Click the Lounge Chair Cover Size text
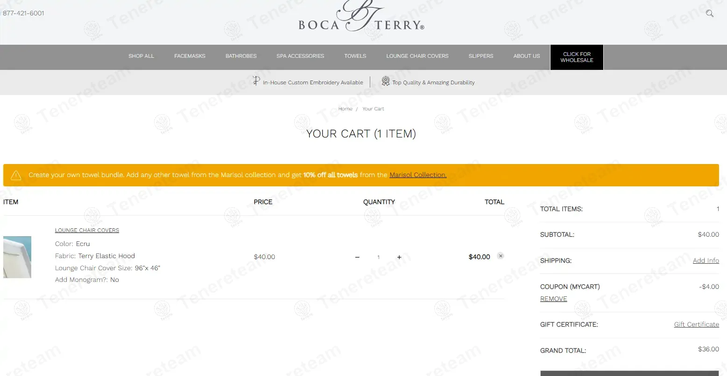727x376 pixels. (107, 268)
